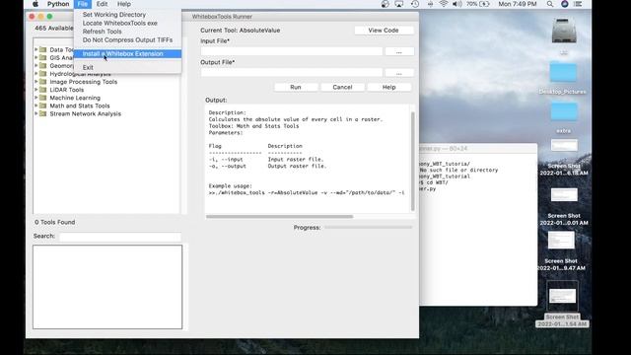Viewport: 631px width, 355px height.
Task: Browse for Output File with ... button
Action: coord(399,73)
